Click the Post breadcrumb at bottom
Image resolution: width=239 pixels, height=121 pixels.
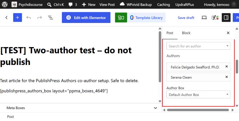[x=10, y=117]
